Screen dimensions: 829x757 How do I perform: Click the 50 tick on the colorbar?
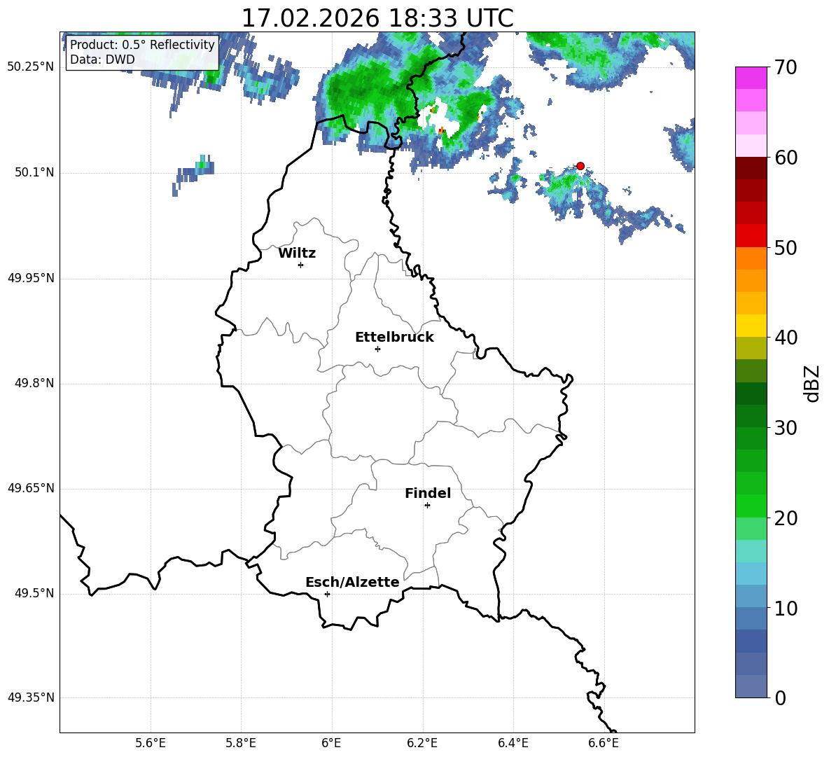point(786,247)
